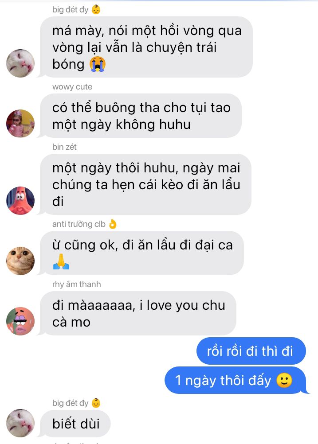Tap the "biết dùi" message bubble
The width and height of the screenshot is (318, 444).
[x=75, y=424]
